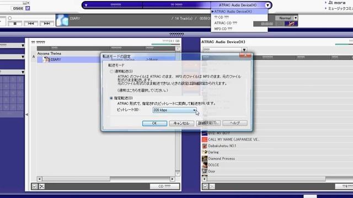Click the キャンセル button

181,123
